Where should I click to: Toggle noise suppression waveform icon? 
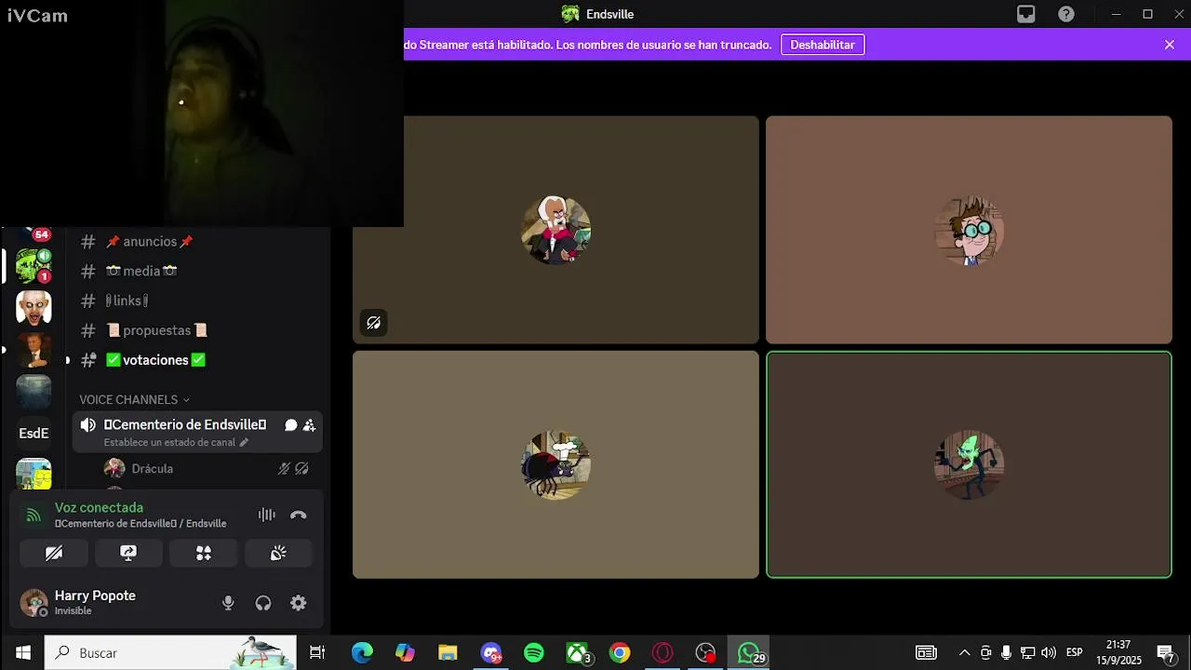click(267, 515)
